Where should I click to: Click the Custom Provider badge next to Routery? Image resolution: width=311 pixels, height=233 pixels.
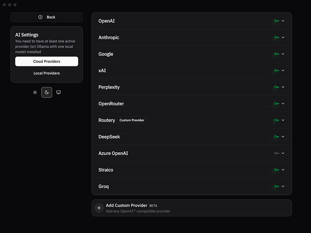(132, 120)
